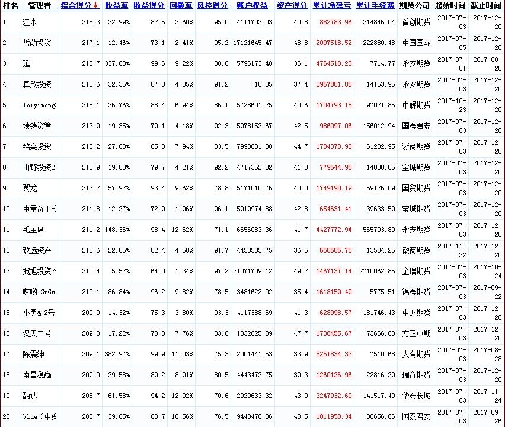This screenshot has width=505, height=427.
Task: Select manager name 哎哟!GuGu
Action: coord(39,292)
